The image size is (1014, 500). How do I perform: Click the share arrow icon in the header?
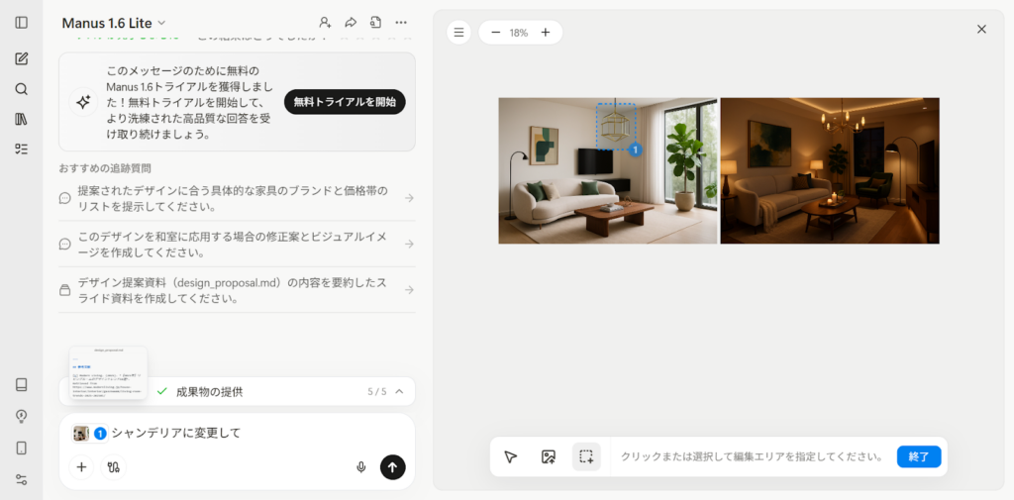point(351,23)
